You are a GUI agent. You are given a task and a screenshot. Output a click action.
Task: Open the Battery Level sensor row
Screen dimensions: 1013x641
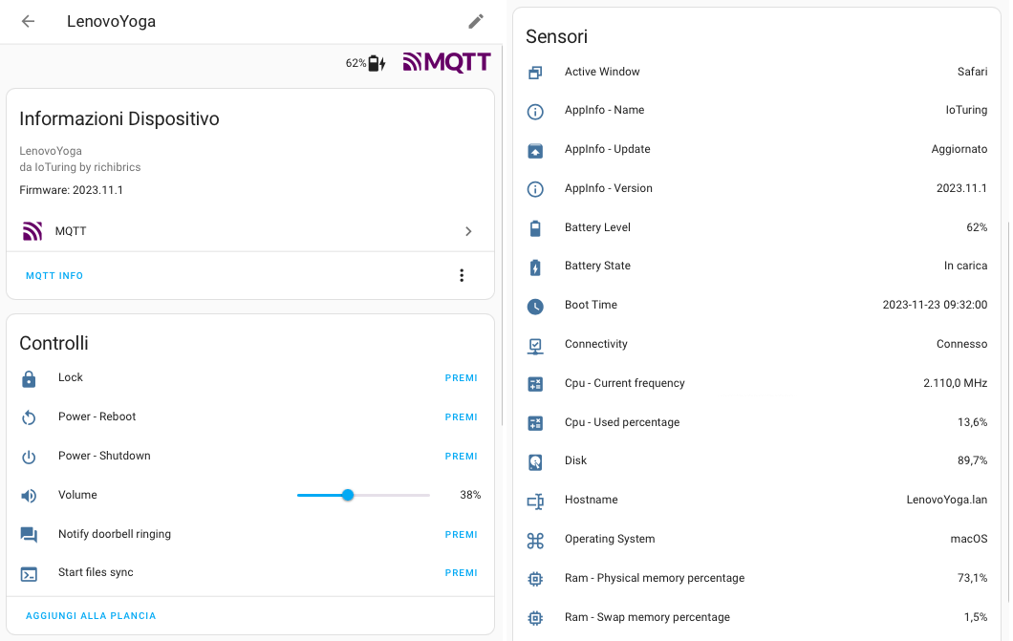[x=757, y=227]
